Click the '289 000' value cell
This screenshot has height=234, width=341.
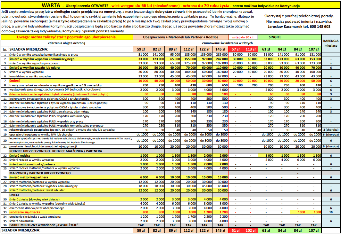(x=220, y=55)
